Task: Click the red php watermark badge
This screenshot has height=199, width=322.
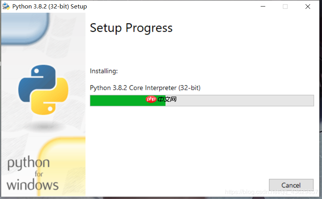Action: click(x=151, y=99)
